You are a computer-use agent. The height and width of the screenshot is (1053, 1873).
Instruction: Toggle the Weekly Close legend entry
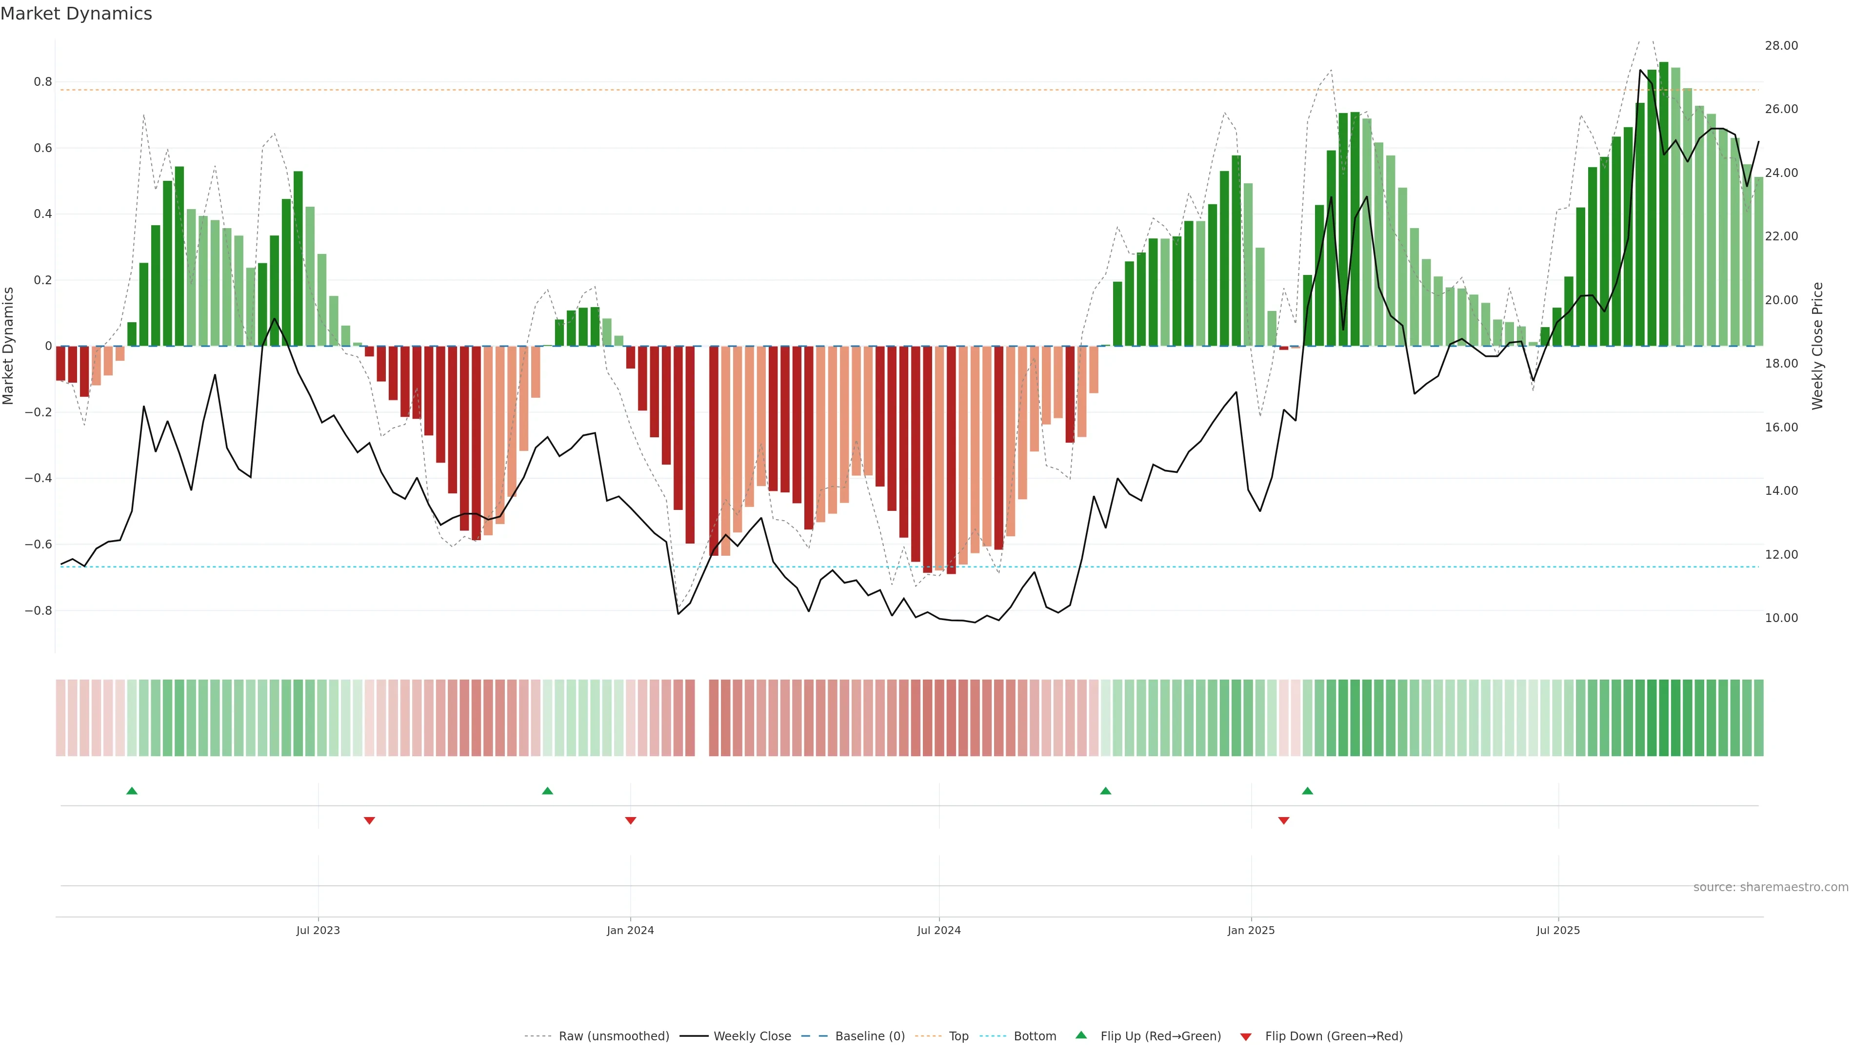752,1036
